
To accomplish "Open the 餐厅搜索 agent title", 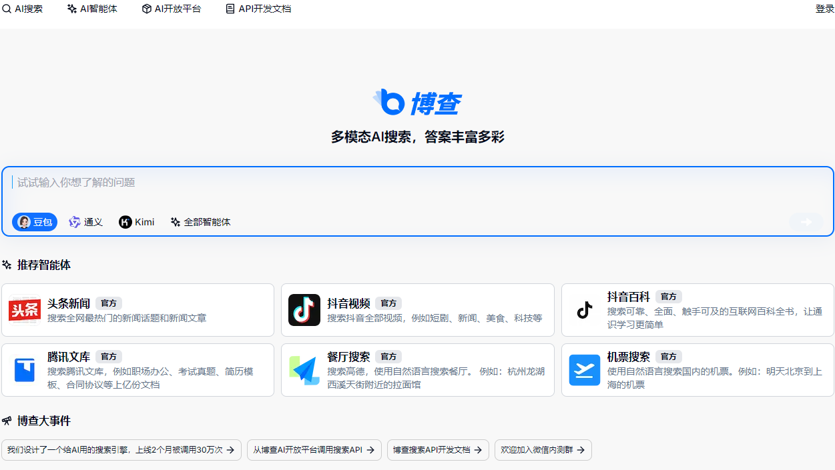I will click(x=348, y=357).
